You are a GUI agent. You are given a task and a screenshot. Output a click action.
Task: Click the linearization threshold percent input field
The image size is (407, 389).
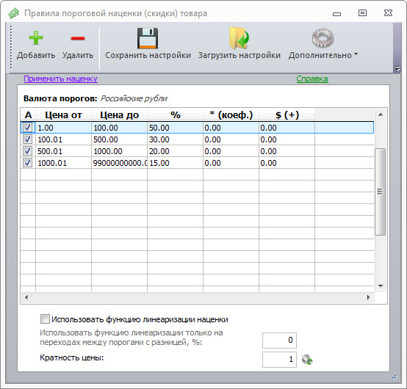click(x=279, y=341)
